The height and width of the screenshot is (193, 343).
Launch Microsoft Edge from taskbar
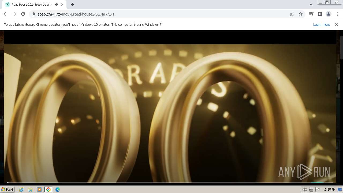58,190
